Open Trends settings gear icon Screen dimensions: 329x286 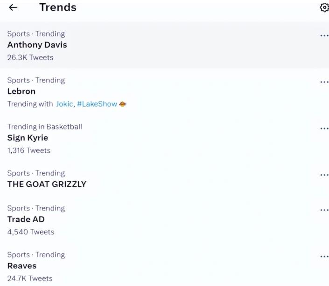point(324,8)
